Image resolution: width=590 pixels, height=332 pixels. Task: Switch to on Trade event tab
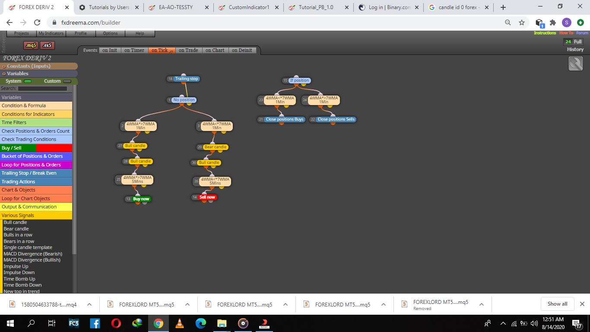click(188, 50)
